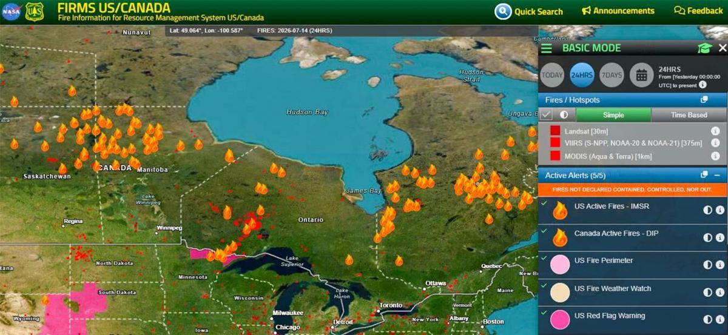The image size is (728, 335).
Task: Show info for US Fire Perimeter
Action: pyautogui.click(x=720, y=265)
